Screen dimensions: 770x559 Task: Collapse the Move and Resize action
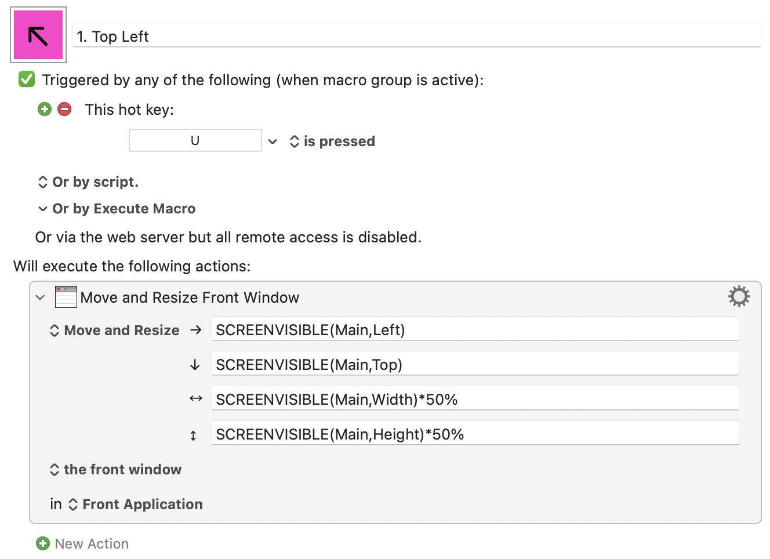pos(40,297)
